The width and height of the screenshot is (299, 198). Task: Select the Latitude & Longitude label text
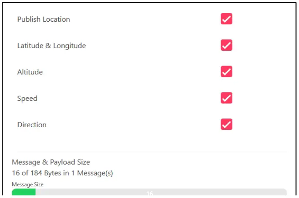pyautogui.click(x=51, y=46)
